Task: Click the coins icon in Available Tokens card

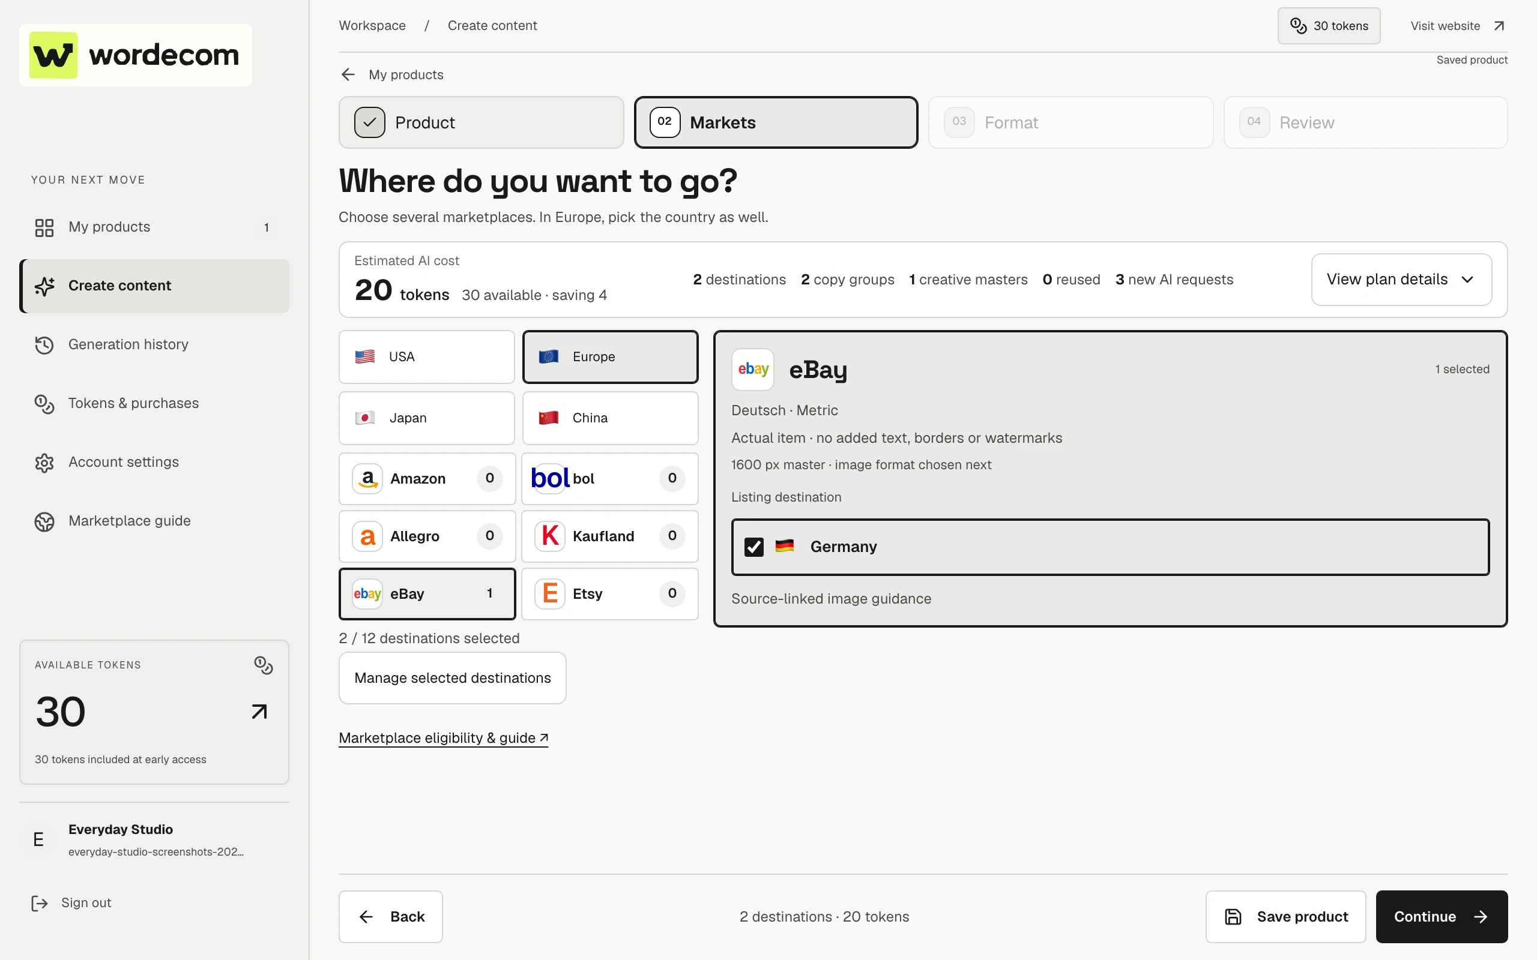Action: [x=263, y=665]
